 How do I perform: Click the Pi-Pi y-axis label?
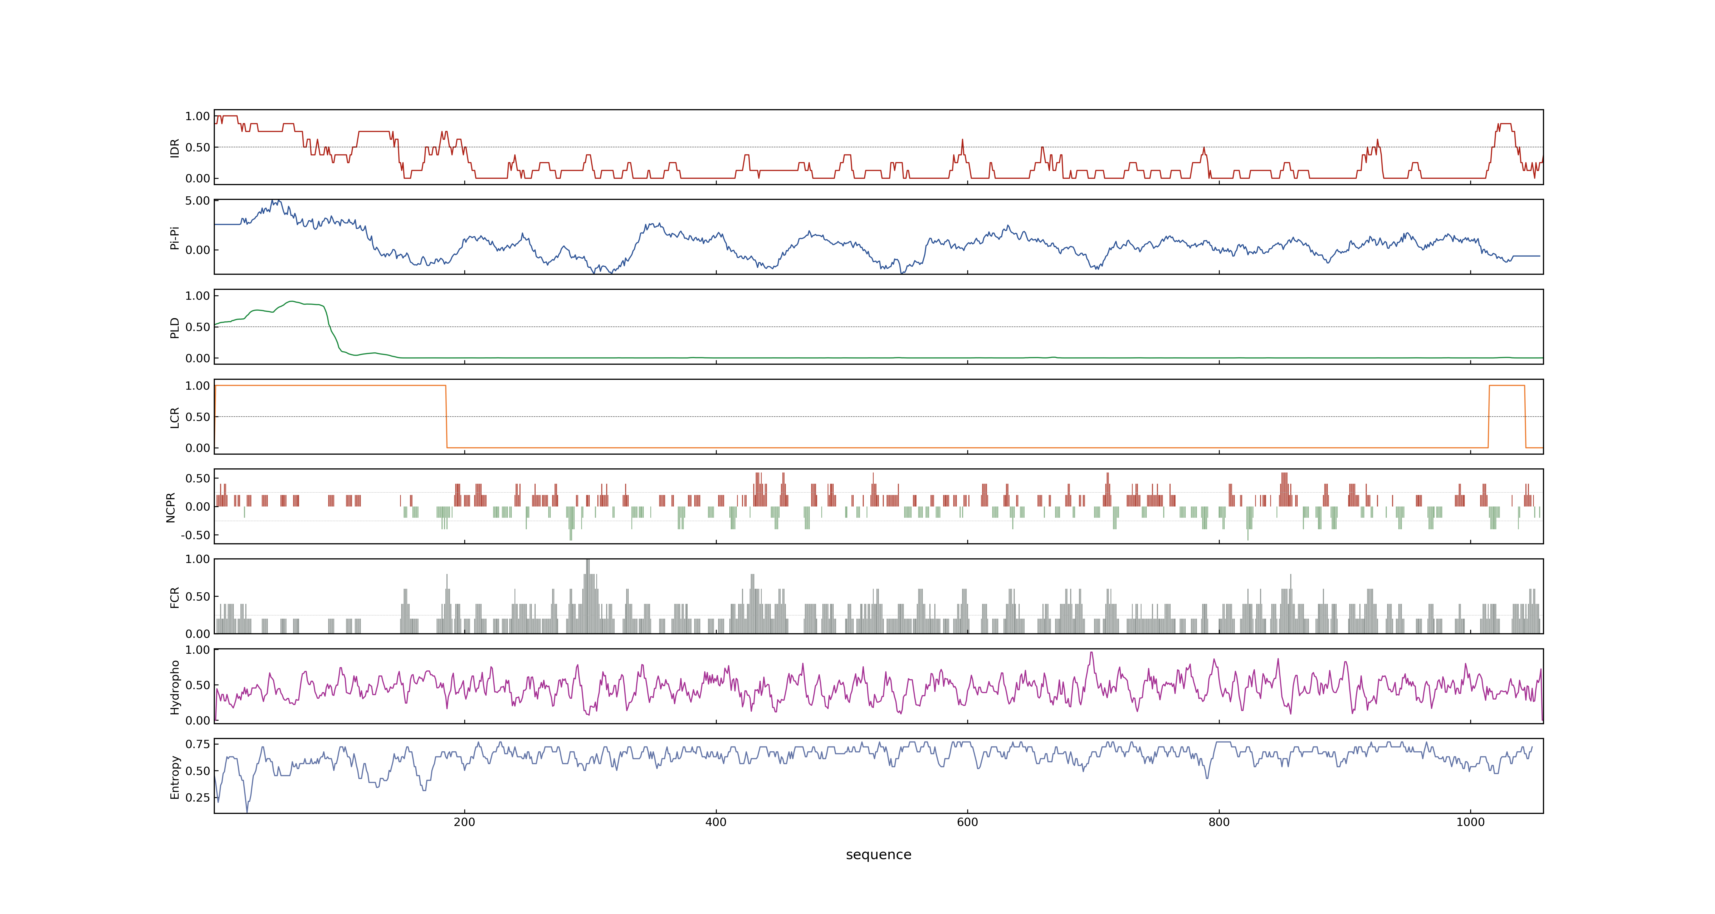(175, 237)
